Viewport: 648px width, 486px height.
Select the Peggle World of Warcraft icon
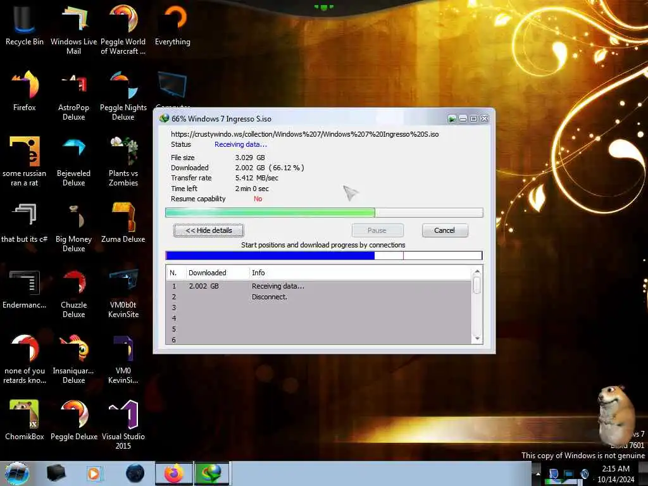click(x=123, y=29)
